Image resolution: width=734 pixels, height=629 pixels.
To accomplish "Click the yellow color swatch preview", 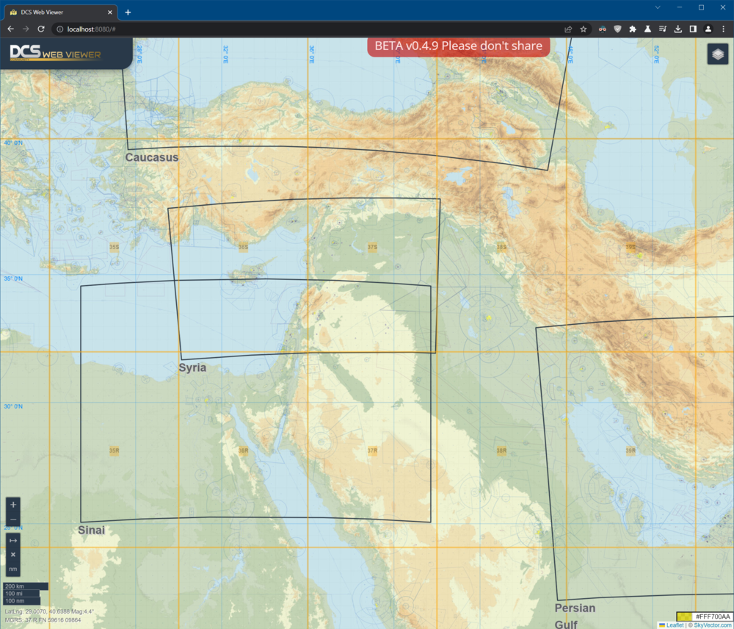I will (684, 617).
